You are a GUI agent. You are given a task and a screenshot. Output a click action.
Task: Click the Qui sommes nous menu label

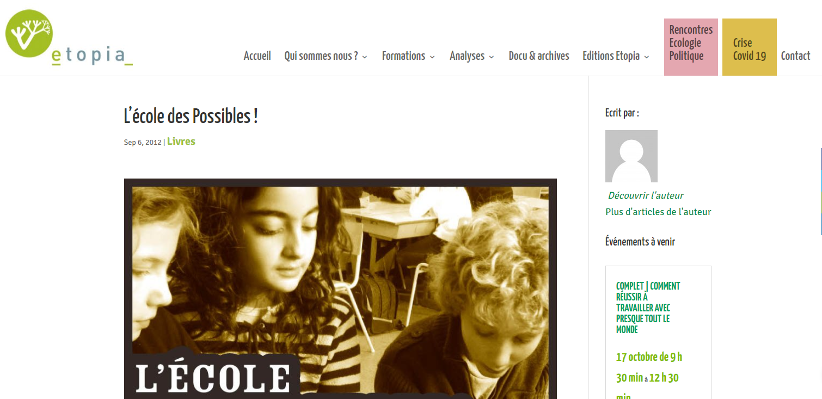321,56
